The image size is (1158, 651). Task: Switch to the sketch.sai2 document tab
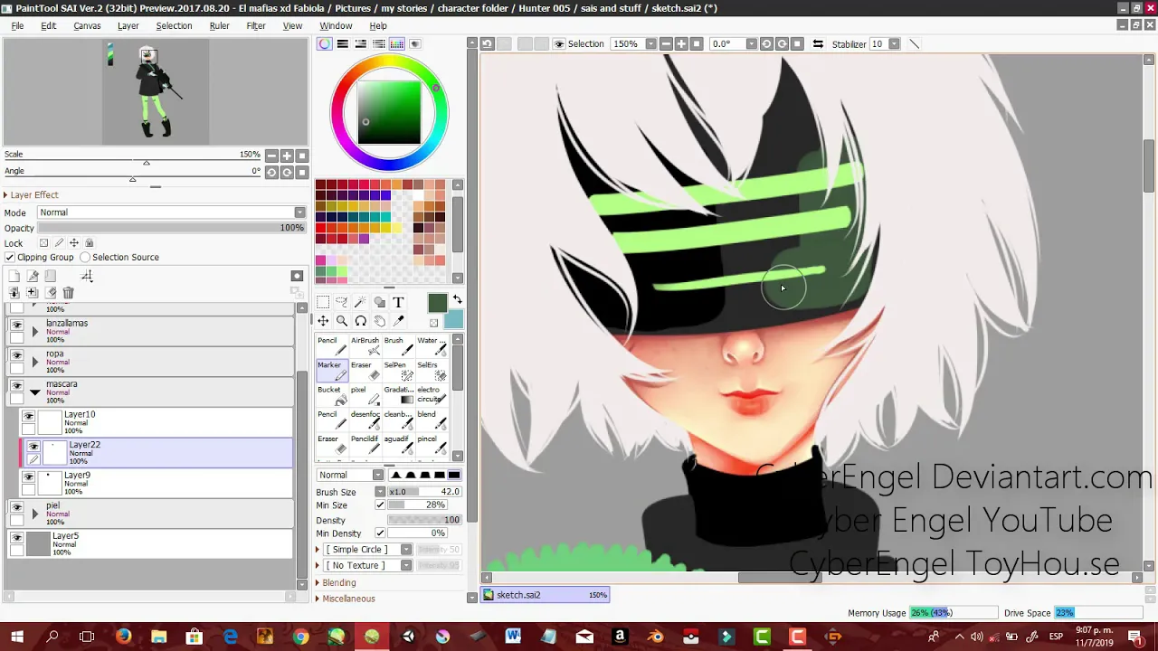click(x=546, y=595)
